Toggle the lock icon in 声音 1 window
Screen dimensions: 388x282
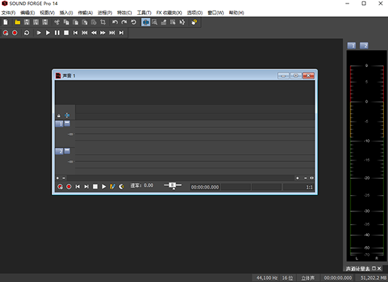pyautogui.click(x=59, y=115)
